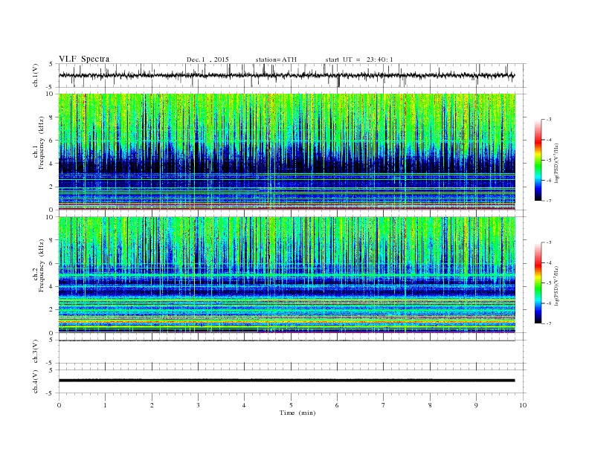589x455 pixels.
Task: Click time-axis tick label "6"
Action: tap(337, 405)
